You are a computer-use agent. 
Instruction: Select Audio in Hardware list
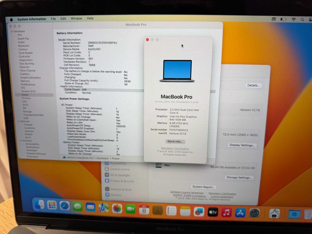coord(21,42)
